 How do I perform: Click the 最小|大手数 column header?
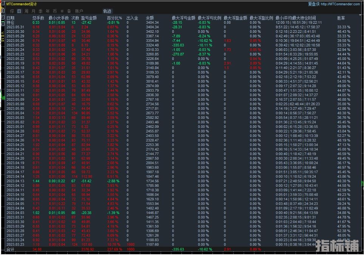point(59,18)
